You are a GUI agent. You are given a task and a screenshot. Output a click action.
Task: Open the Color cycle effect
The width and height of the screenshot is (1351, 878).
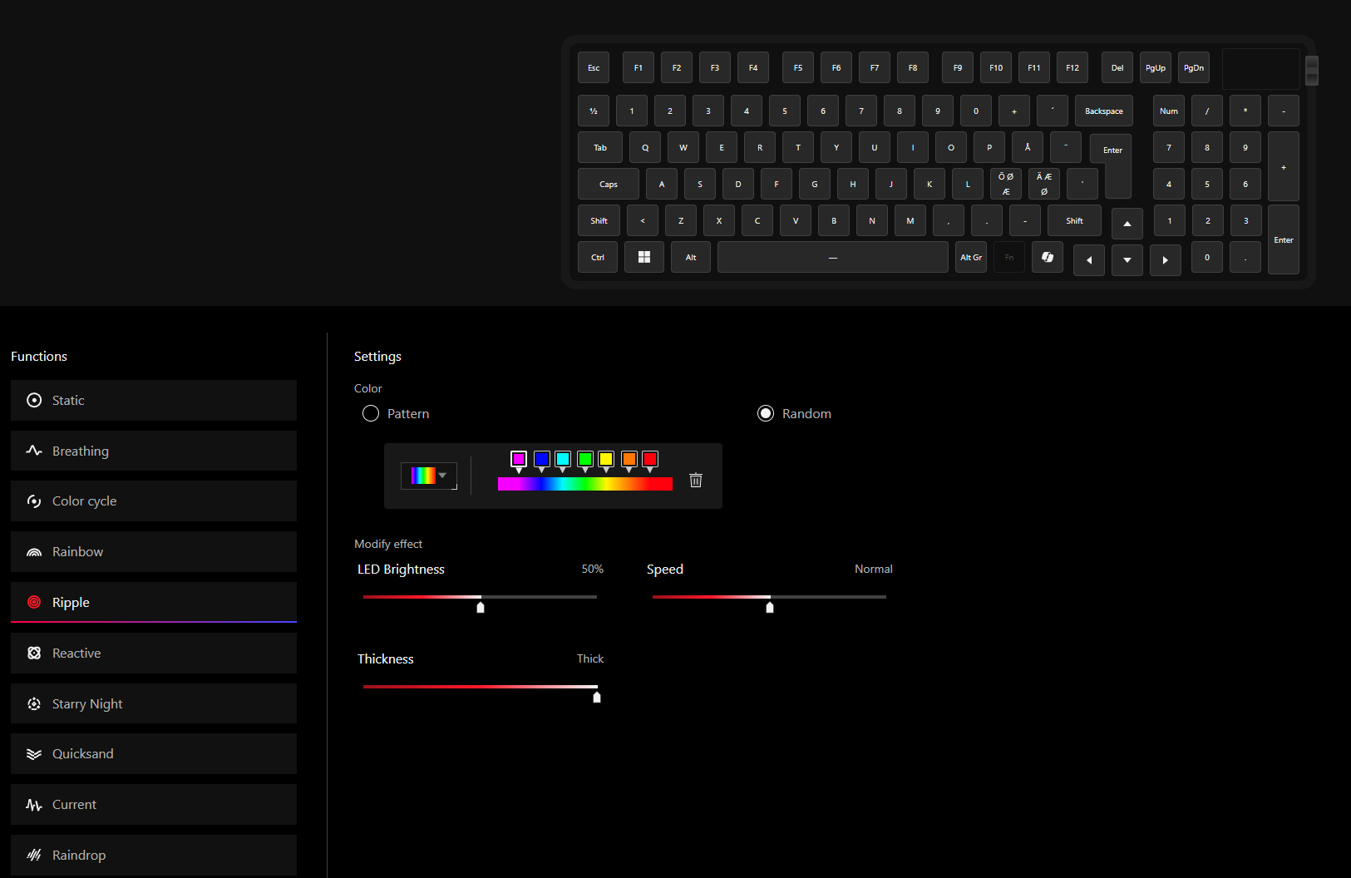point(154,501)
